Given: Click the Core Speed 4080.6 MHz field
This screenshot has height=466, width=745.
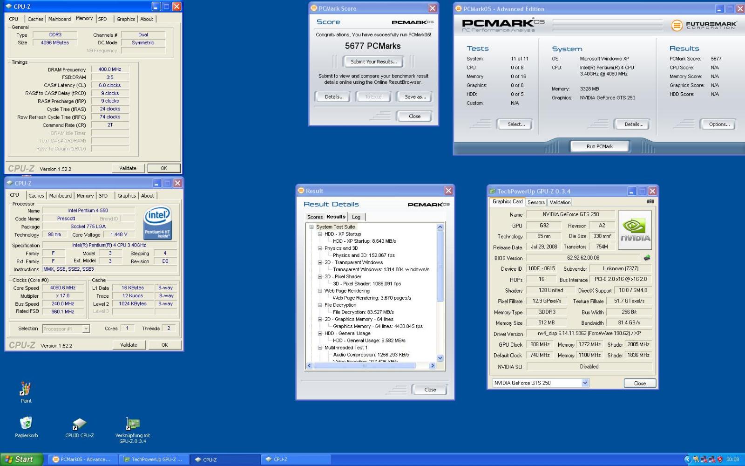Looking at the screenshot, I should click(x=63, y=288).
